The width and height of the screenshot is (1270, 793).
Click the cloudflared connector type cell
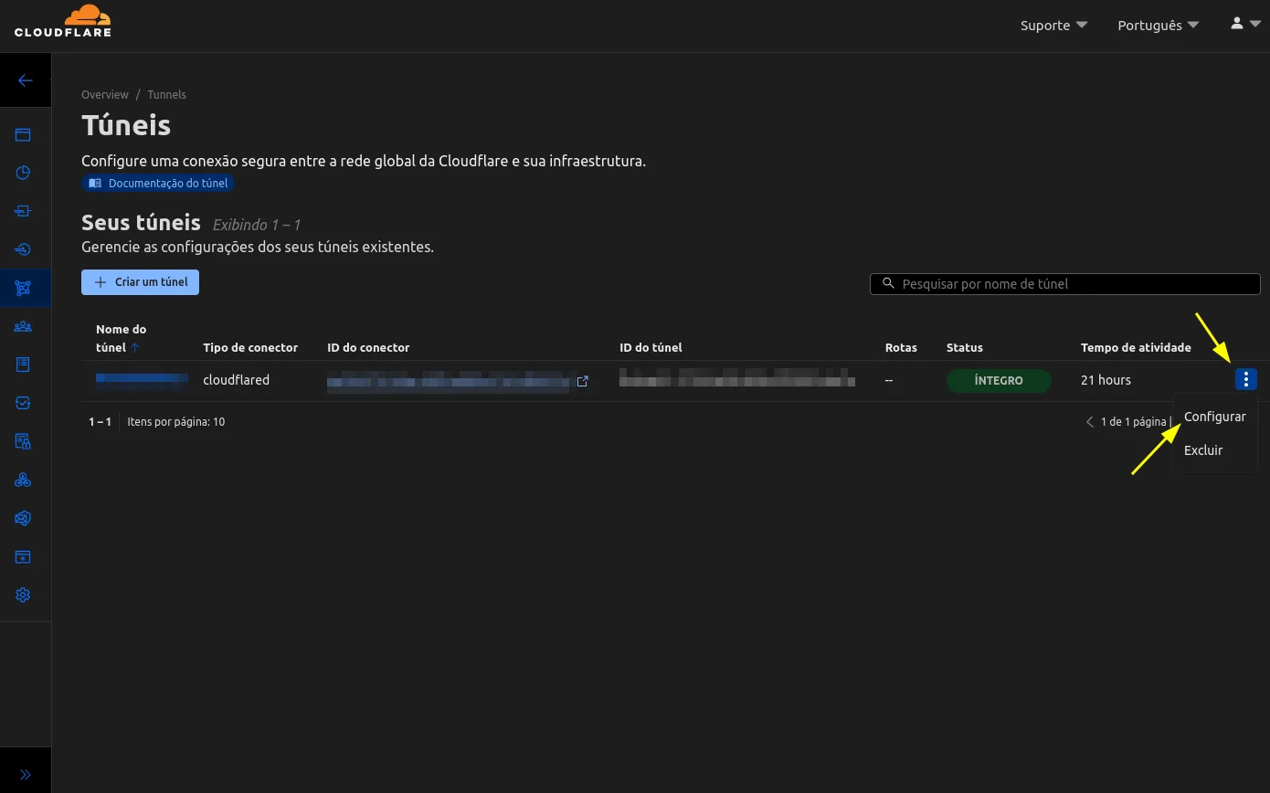click(x=236, y=380)
